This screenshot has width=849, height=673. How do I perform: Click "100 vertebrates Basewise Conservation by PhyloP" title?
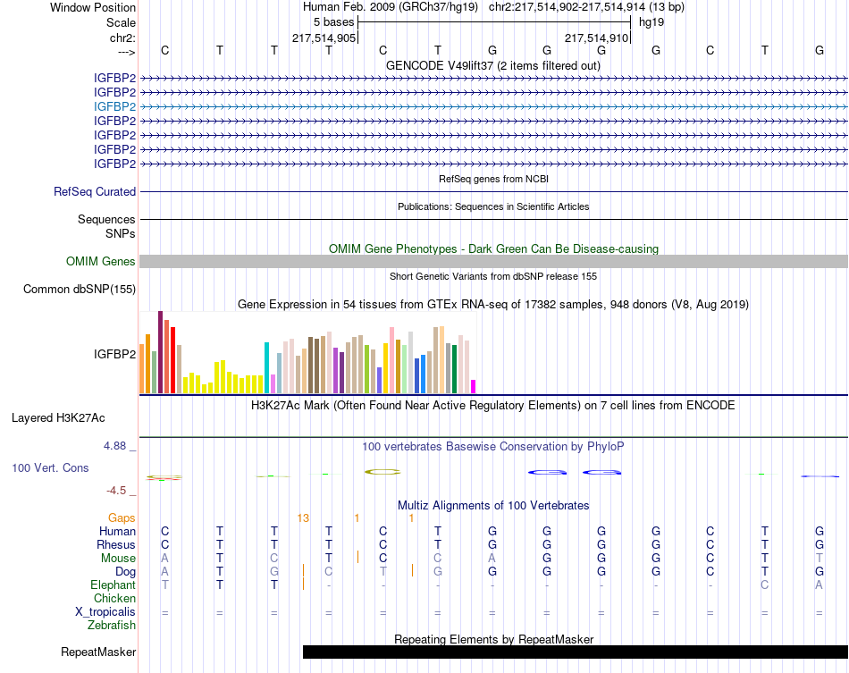click(493, 447)
